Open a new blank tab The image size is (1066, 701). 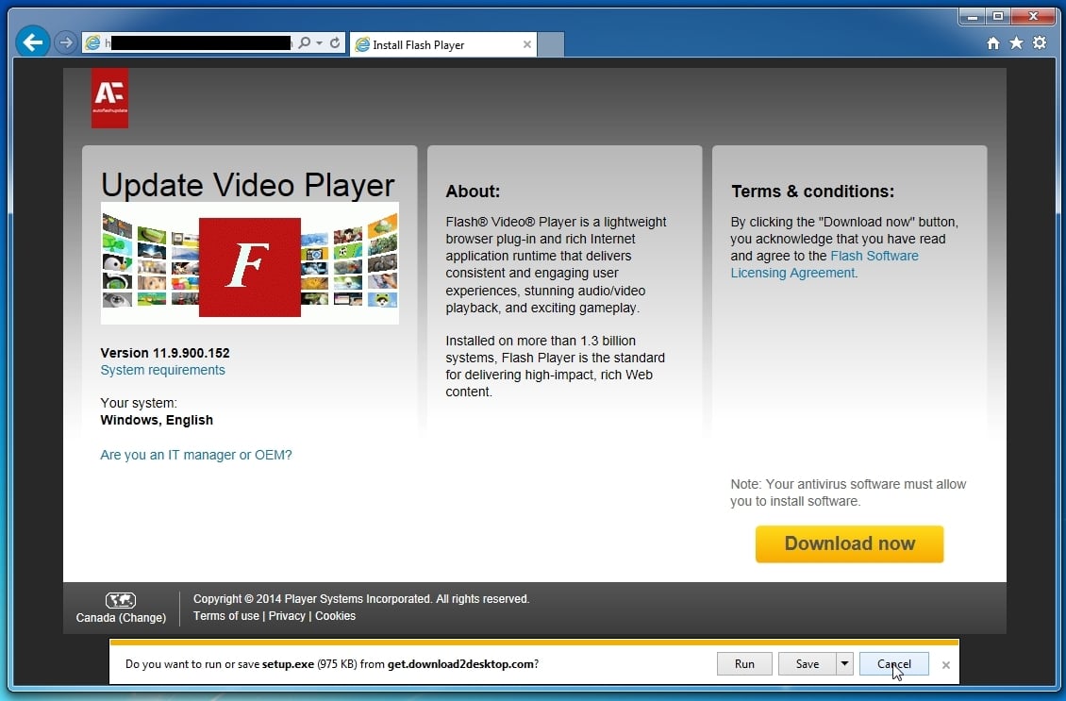tap(551, 44)
